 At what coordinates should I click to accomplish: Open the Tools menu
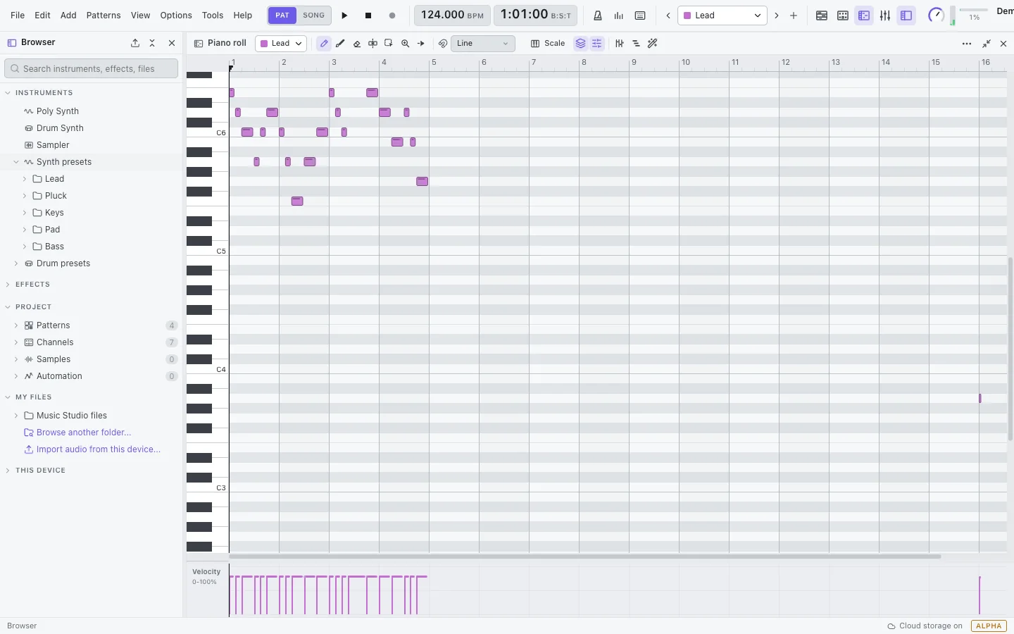pos(213,15)
